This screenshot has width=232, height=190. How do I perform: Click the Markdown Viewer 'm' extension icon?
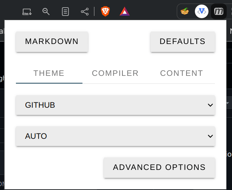(x=219, y=12)
